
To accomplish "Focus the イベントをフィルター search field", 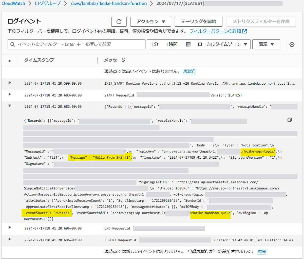I will click(x=77, y=44).
